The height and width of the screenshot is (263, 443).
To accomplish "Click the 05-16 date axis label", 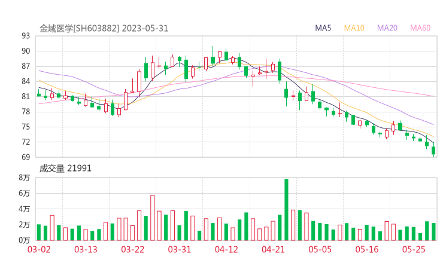I will pyautogui.click(x=367, y=249).
